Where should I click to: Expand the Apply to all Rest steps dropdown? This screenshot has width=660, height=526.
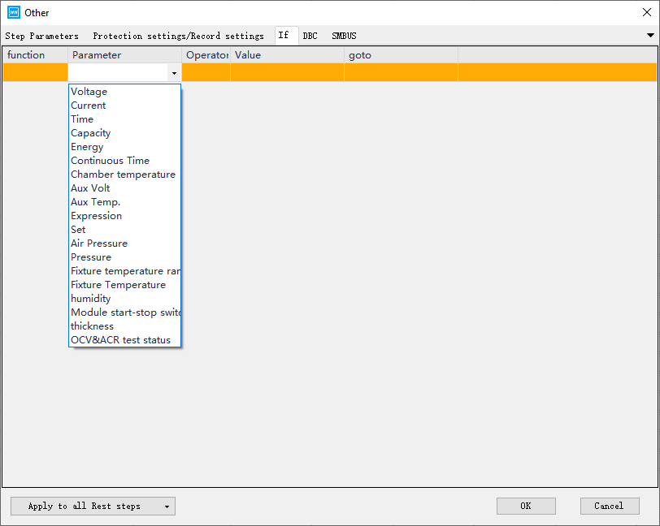pos(167,507)
